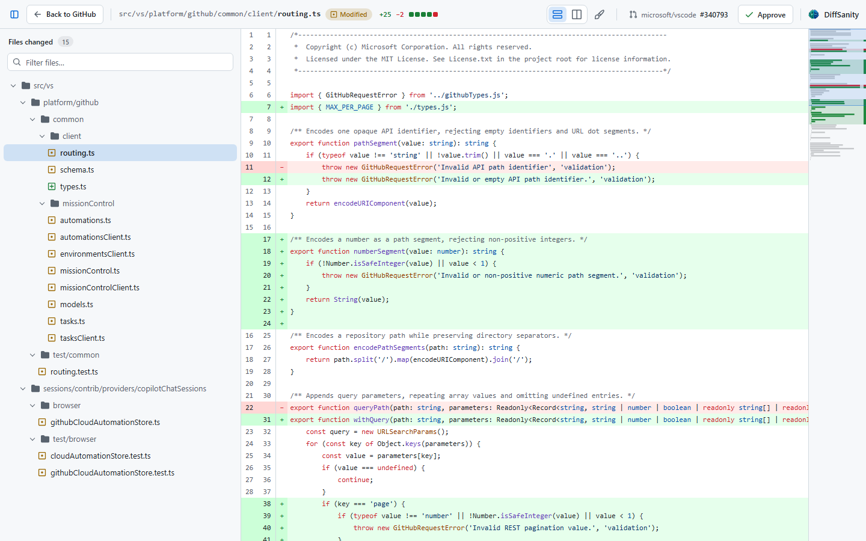
Task: Toggle the file sidebar panel icon
Action: click(14, 14)
